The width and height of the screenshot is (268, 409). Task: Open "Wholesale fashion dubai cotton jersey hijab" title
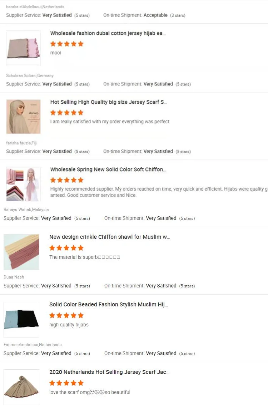108,33
